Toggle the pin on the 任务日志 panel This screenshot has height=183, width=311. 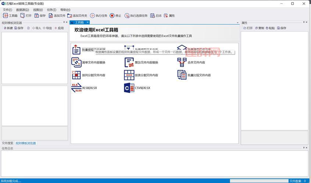[304, 148]
